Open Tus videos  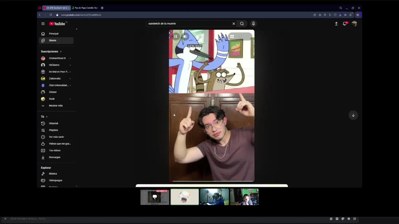[56, 150]
